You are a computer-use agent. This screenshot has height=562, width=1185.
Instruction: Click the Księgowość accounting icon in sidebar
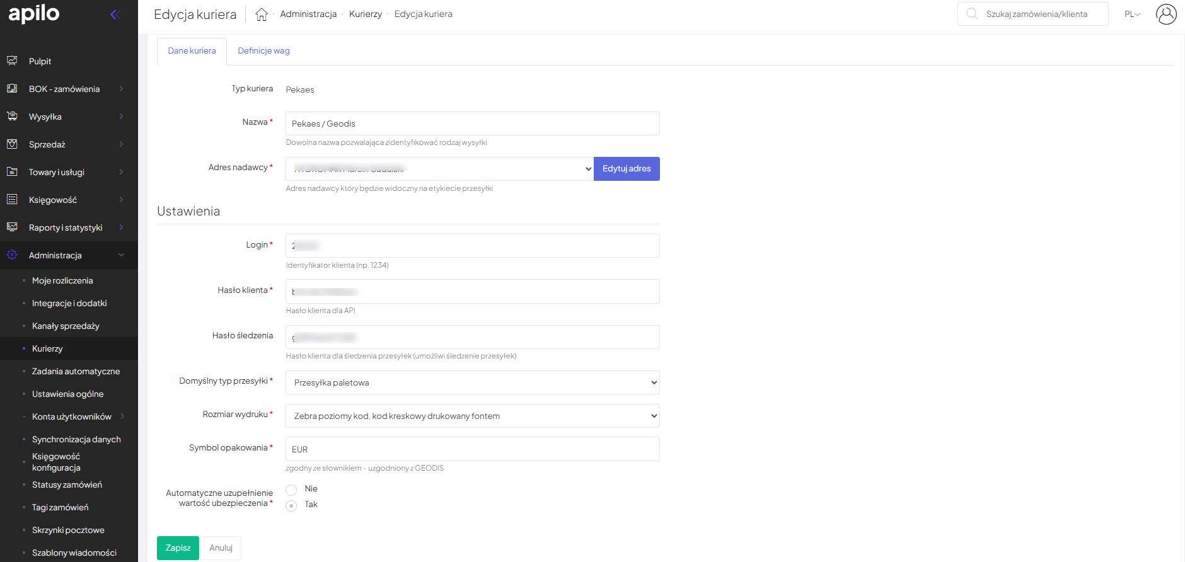coord(12,200)
